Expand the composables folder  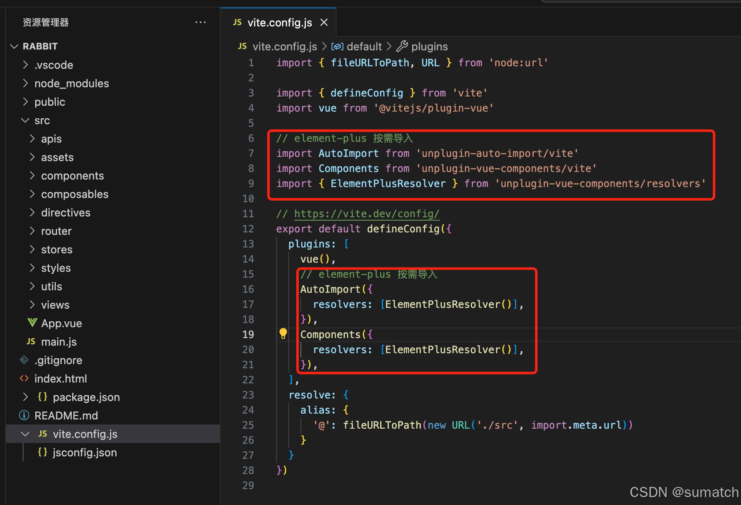pos(32,194)
